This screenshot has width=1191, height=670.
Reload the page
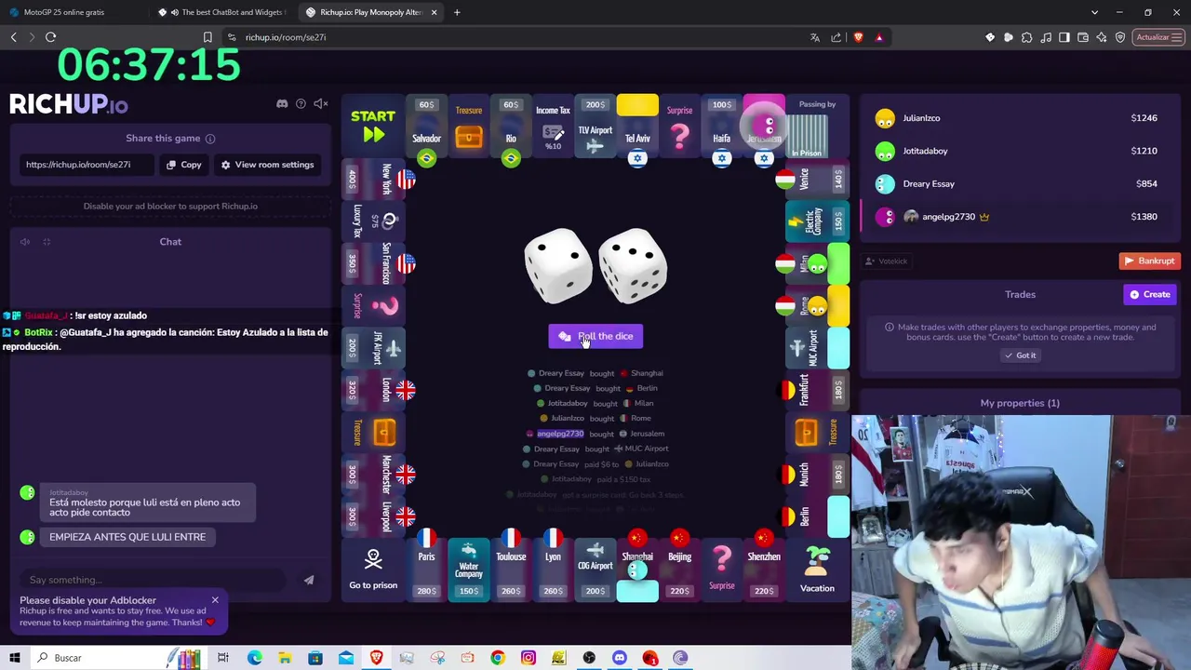click(x=50, y=37)
